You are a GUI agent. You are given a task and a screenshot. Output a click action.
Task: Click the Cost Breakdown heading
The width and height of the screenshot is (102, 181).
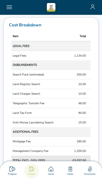(x=25, y=25)
